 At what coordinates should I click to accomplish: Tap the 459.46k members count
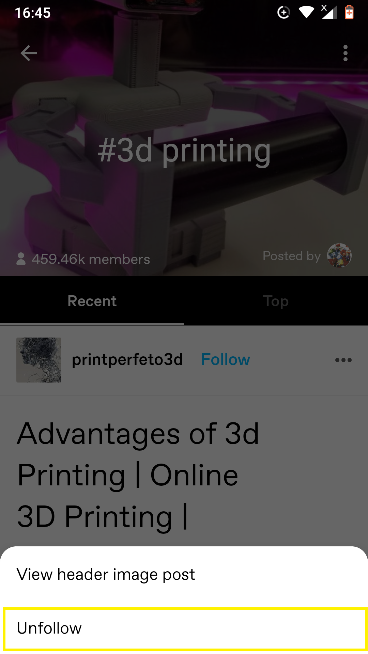[91, 259]
